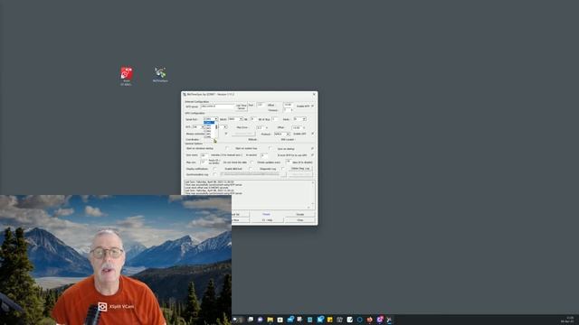Click the Max corr. value field
Screen dimensions: 579x325
204,162
